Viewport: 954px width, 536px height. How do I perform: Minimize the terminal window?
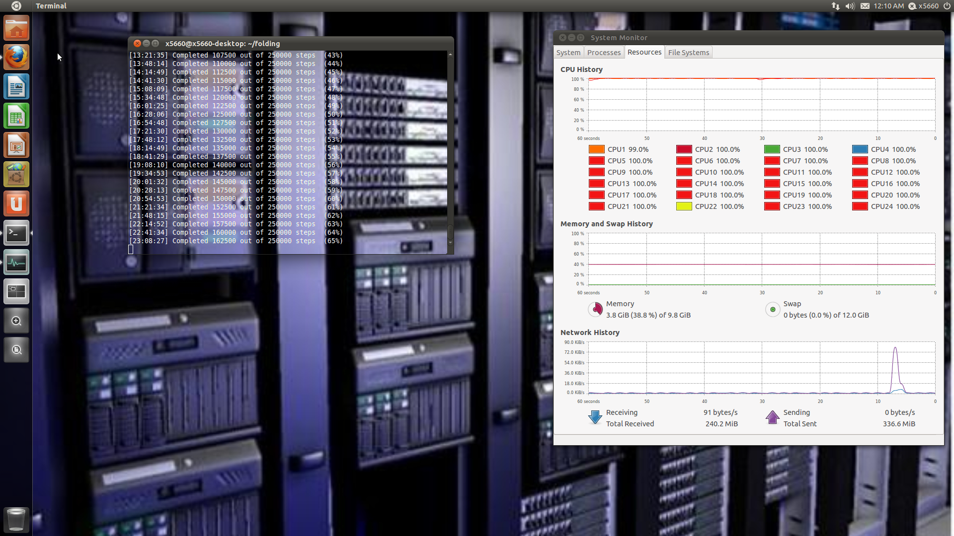tap(146, 44)
